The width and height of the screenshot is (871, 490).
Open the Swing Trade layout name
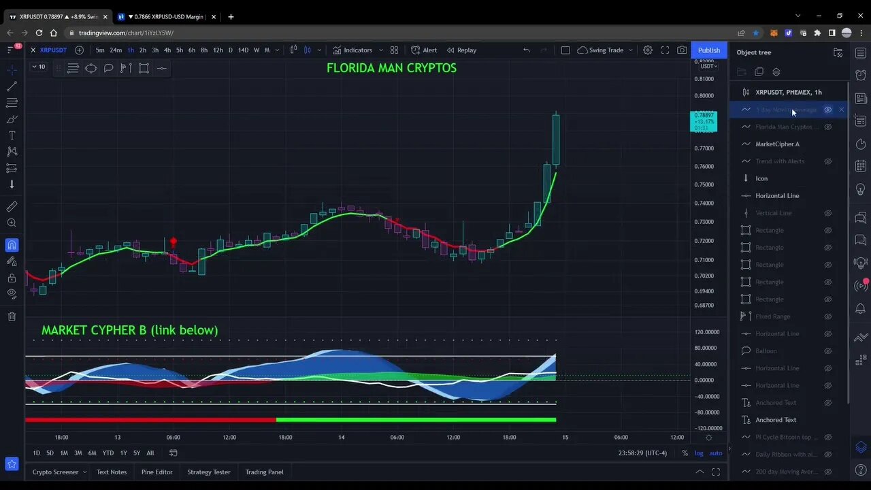[600, 50]
